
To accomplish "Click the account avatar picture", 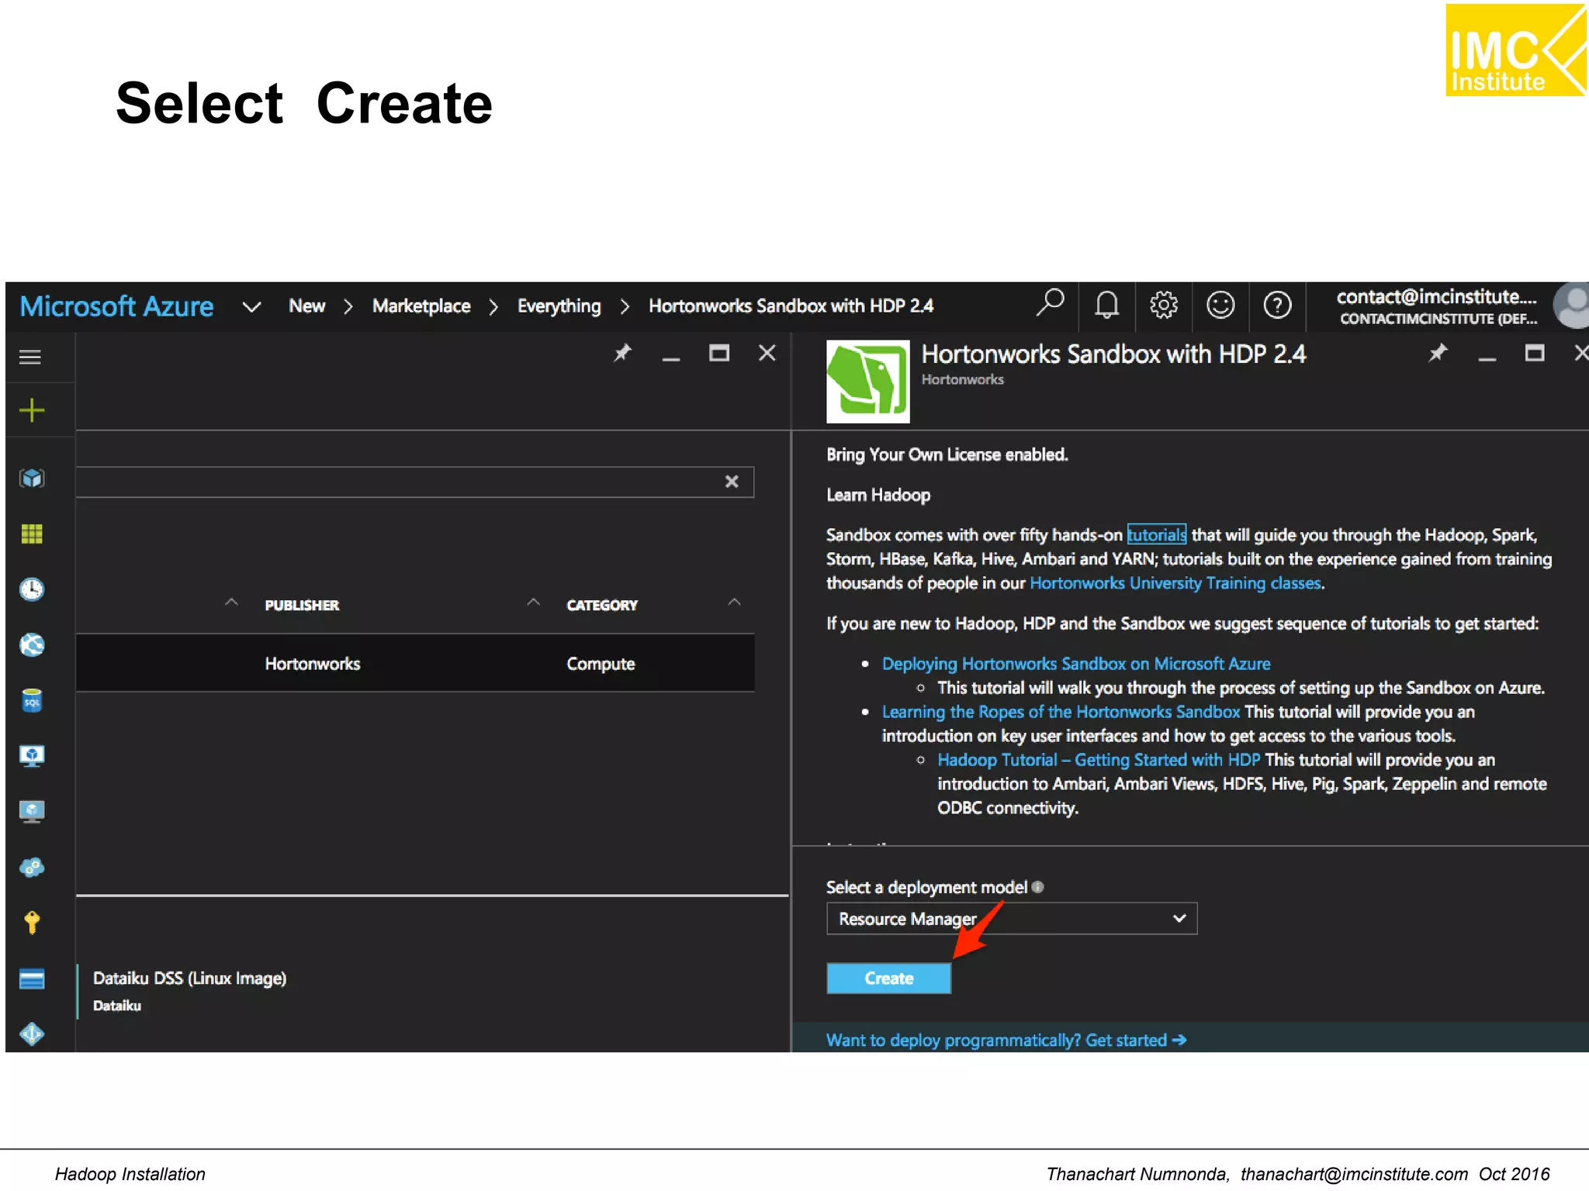I will coord(1572,306).
